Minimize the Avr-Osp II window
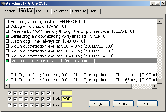Viewport: 166px width, 112px height. point(152,3)
